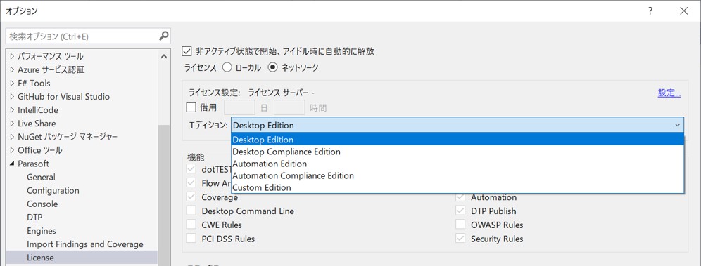The height and width of the screenshot is (266, 701).
Task: Open Parasoft Console settings page
Action: point(42,204)
